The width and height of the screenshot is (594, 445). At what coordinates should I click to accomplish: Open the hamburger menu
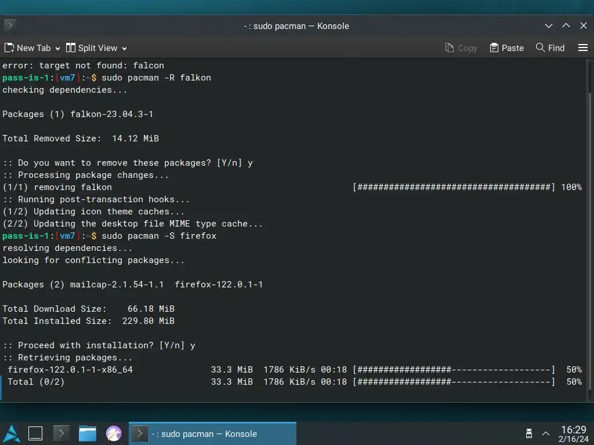[x=583, y=48]
